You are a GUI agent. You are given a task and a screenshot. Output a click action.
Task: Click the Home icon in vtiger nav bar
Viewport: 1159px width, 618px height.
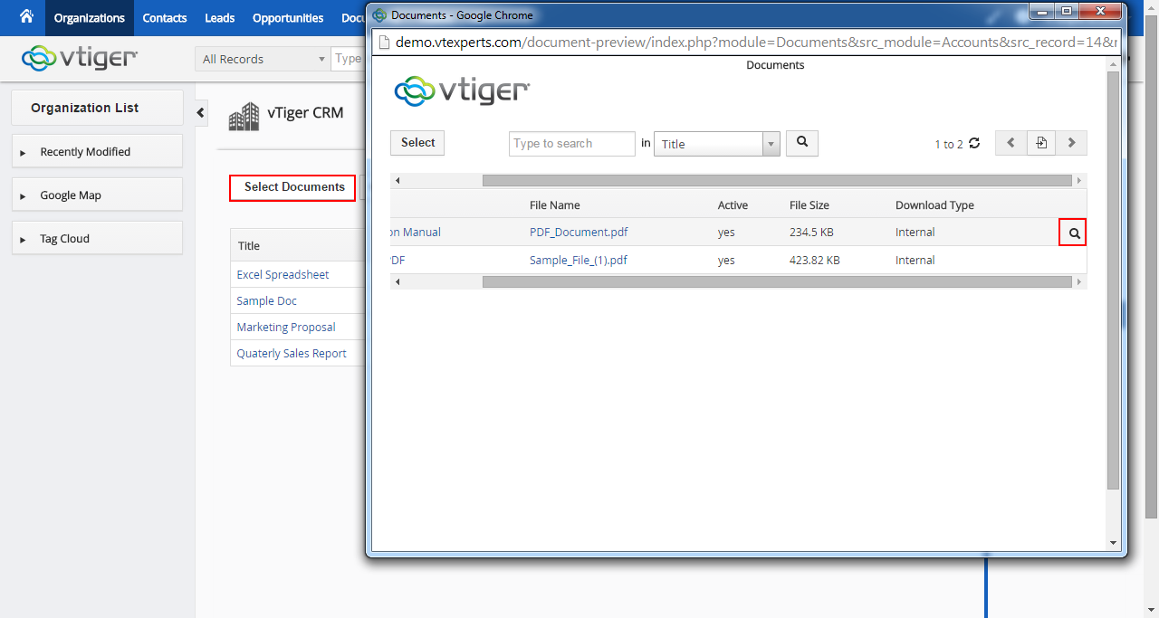point(26,17)
